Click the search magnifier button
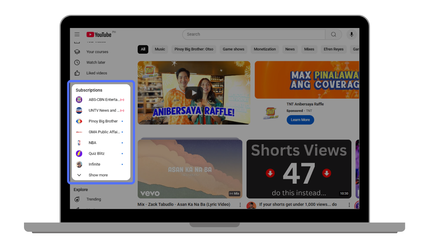This screenshot has height=240, width=427. pos(333,34)
